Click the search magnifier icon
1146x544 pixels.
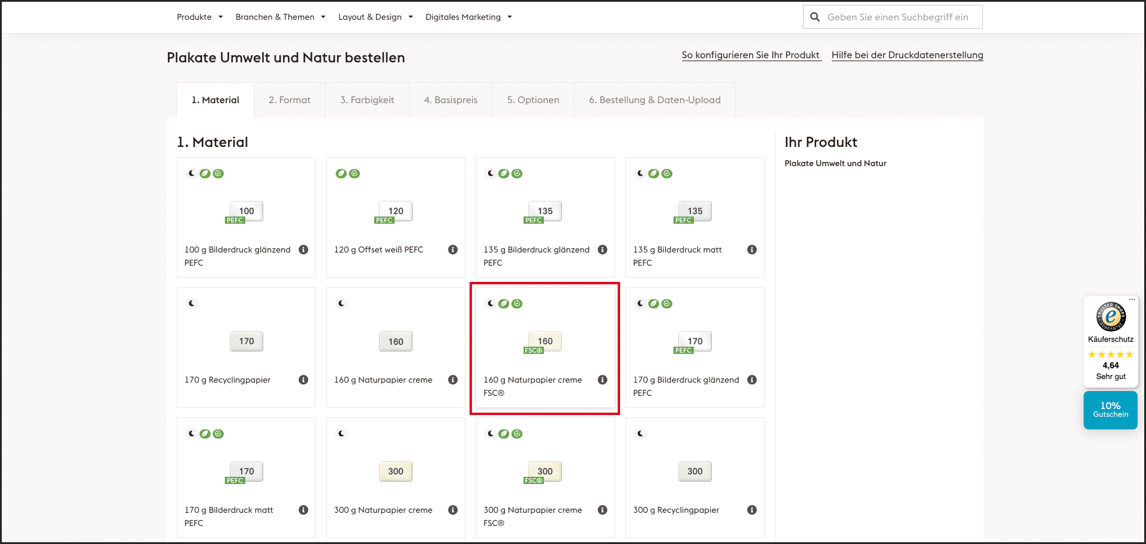815,17
